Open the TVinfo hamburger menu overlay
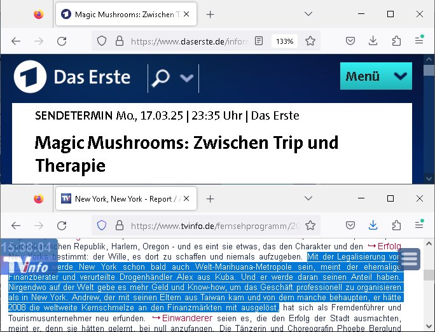Viewport: 435px width, 332px height. click(x=409, y=259)
